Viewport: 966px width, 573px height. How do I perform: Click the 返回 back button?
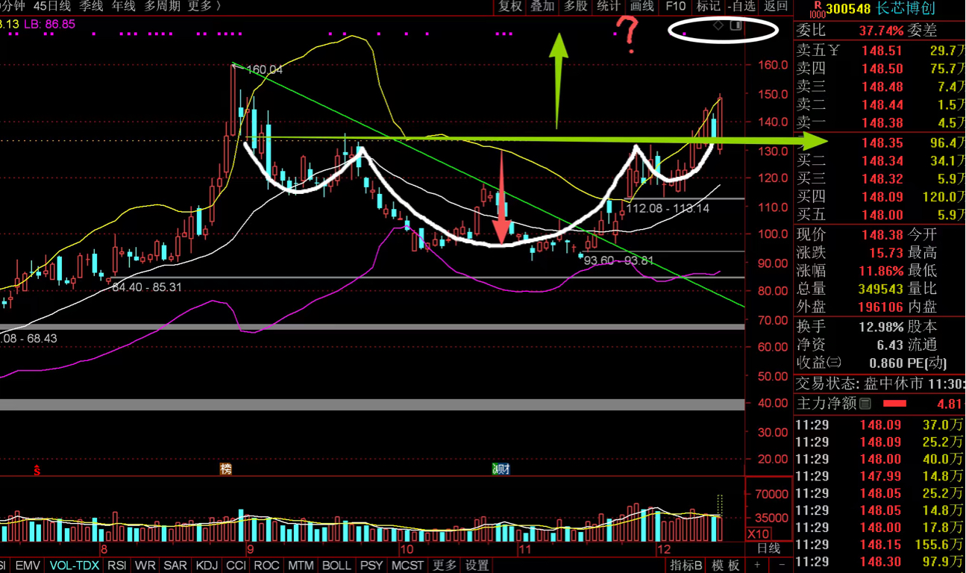[x=776, y=6]
